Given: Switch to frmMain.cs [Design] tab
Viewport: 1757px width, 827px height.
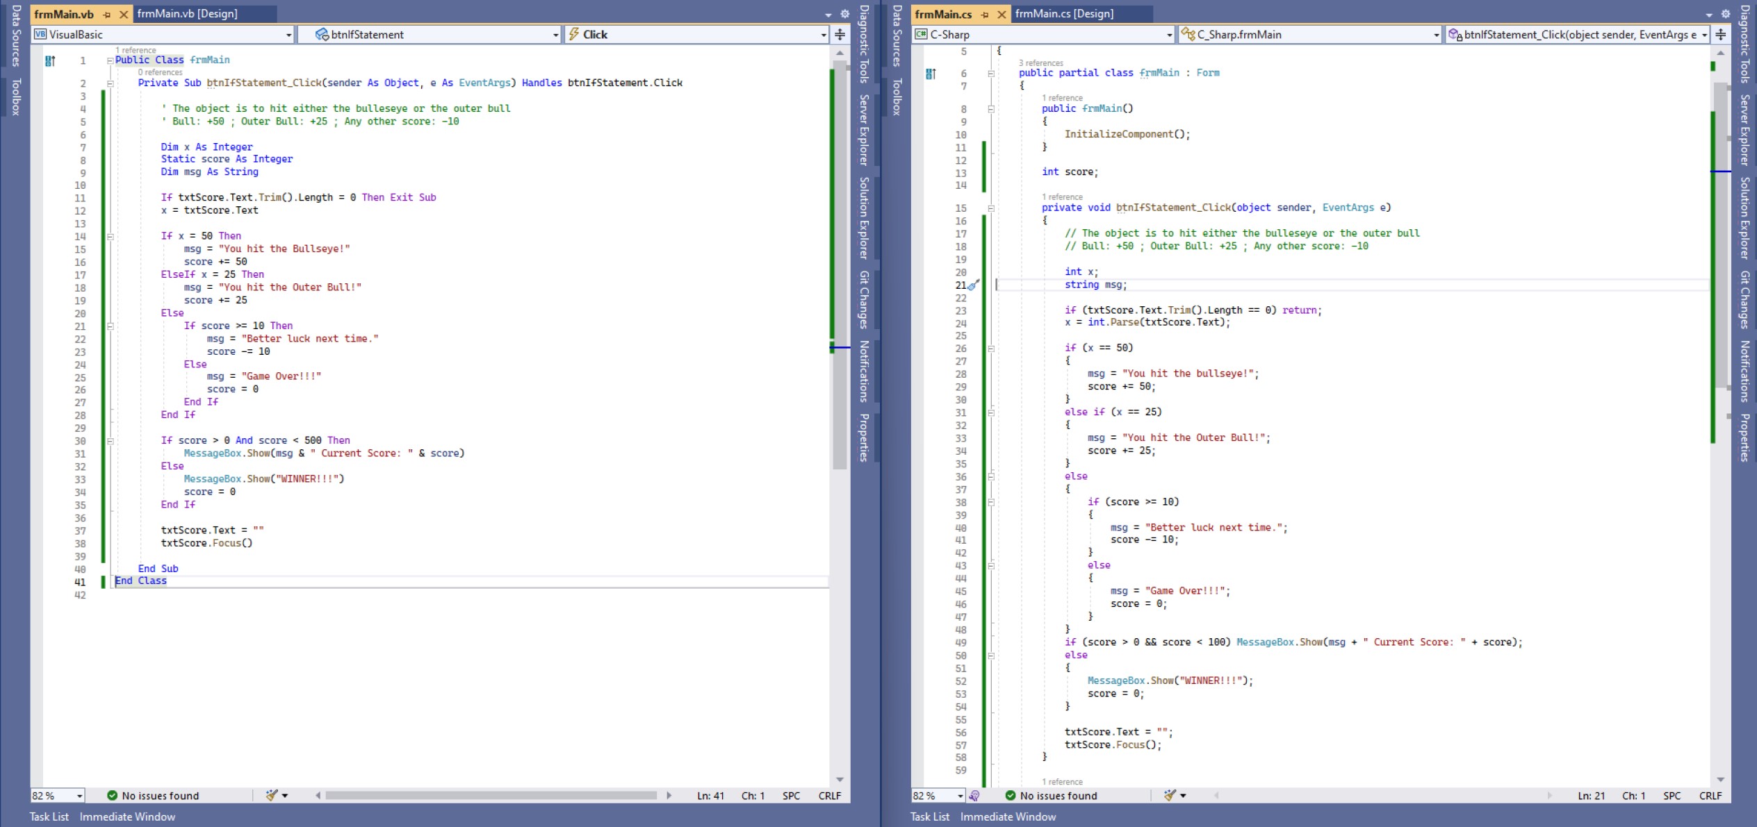Looking at the screenshot, I should click(x=1064, y=14).
